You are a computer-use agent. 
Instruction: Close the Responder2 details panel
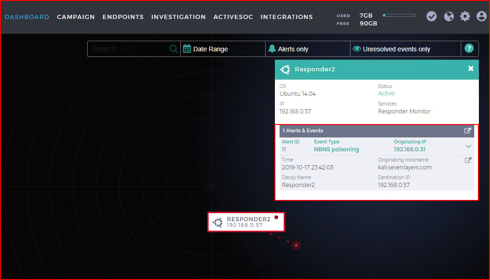(471, 68)
